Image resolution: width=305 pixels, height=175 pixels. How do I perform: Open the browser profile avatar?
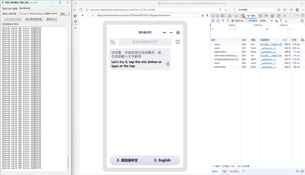point(297,9)
